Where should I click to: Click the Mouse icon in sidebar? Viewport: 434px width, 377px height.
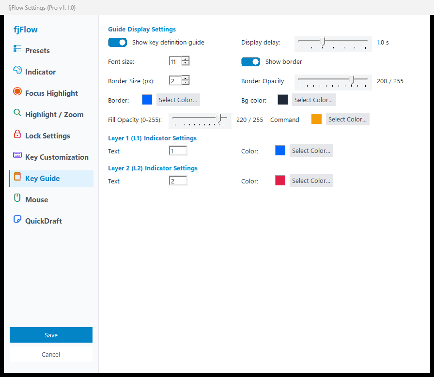pos(17,198)
